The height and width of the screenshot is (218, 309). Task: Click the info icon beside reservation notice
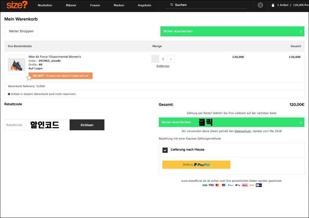pos(9,94)
